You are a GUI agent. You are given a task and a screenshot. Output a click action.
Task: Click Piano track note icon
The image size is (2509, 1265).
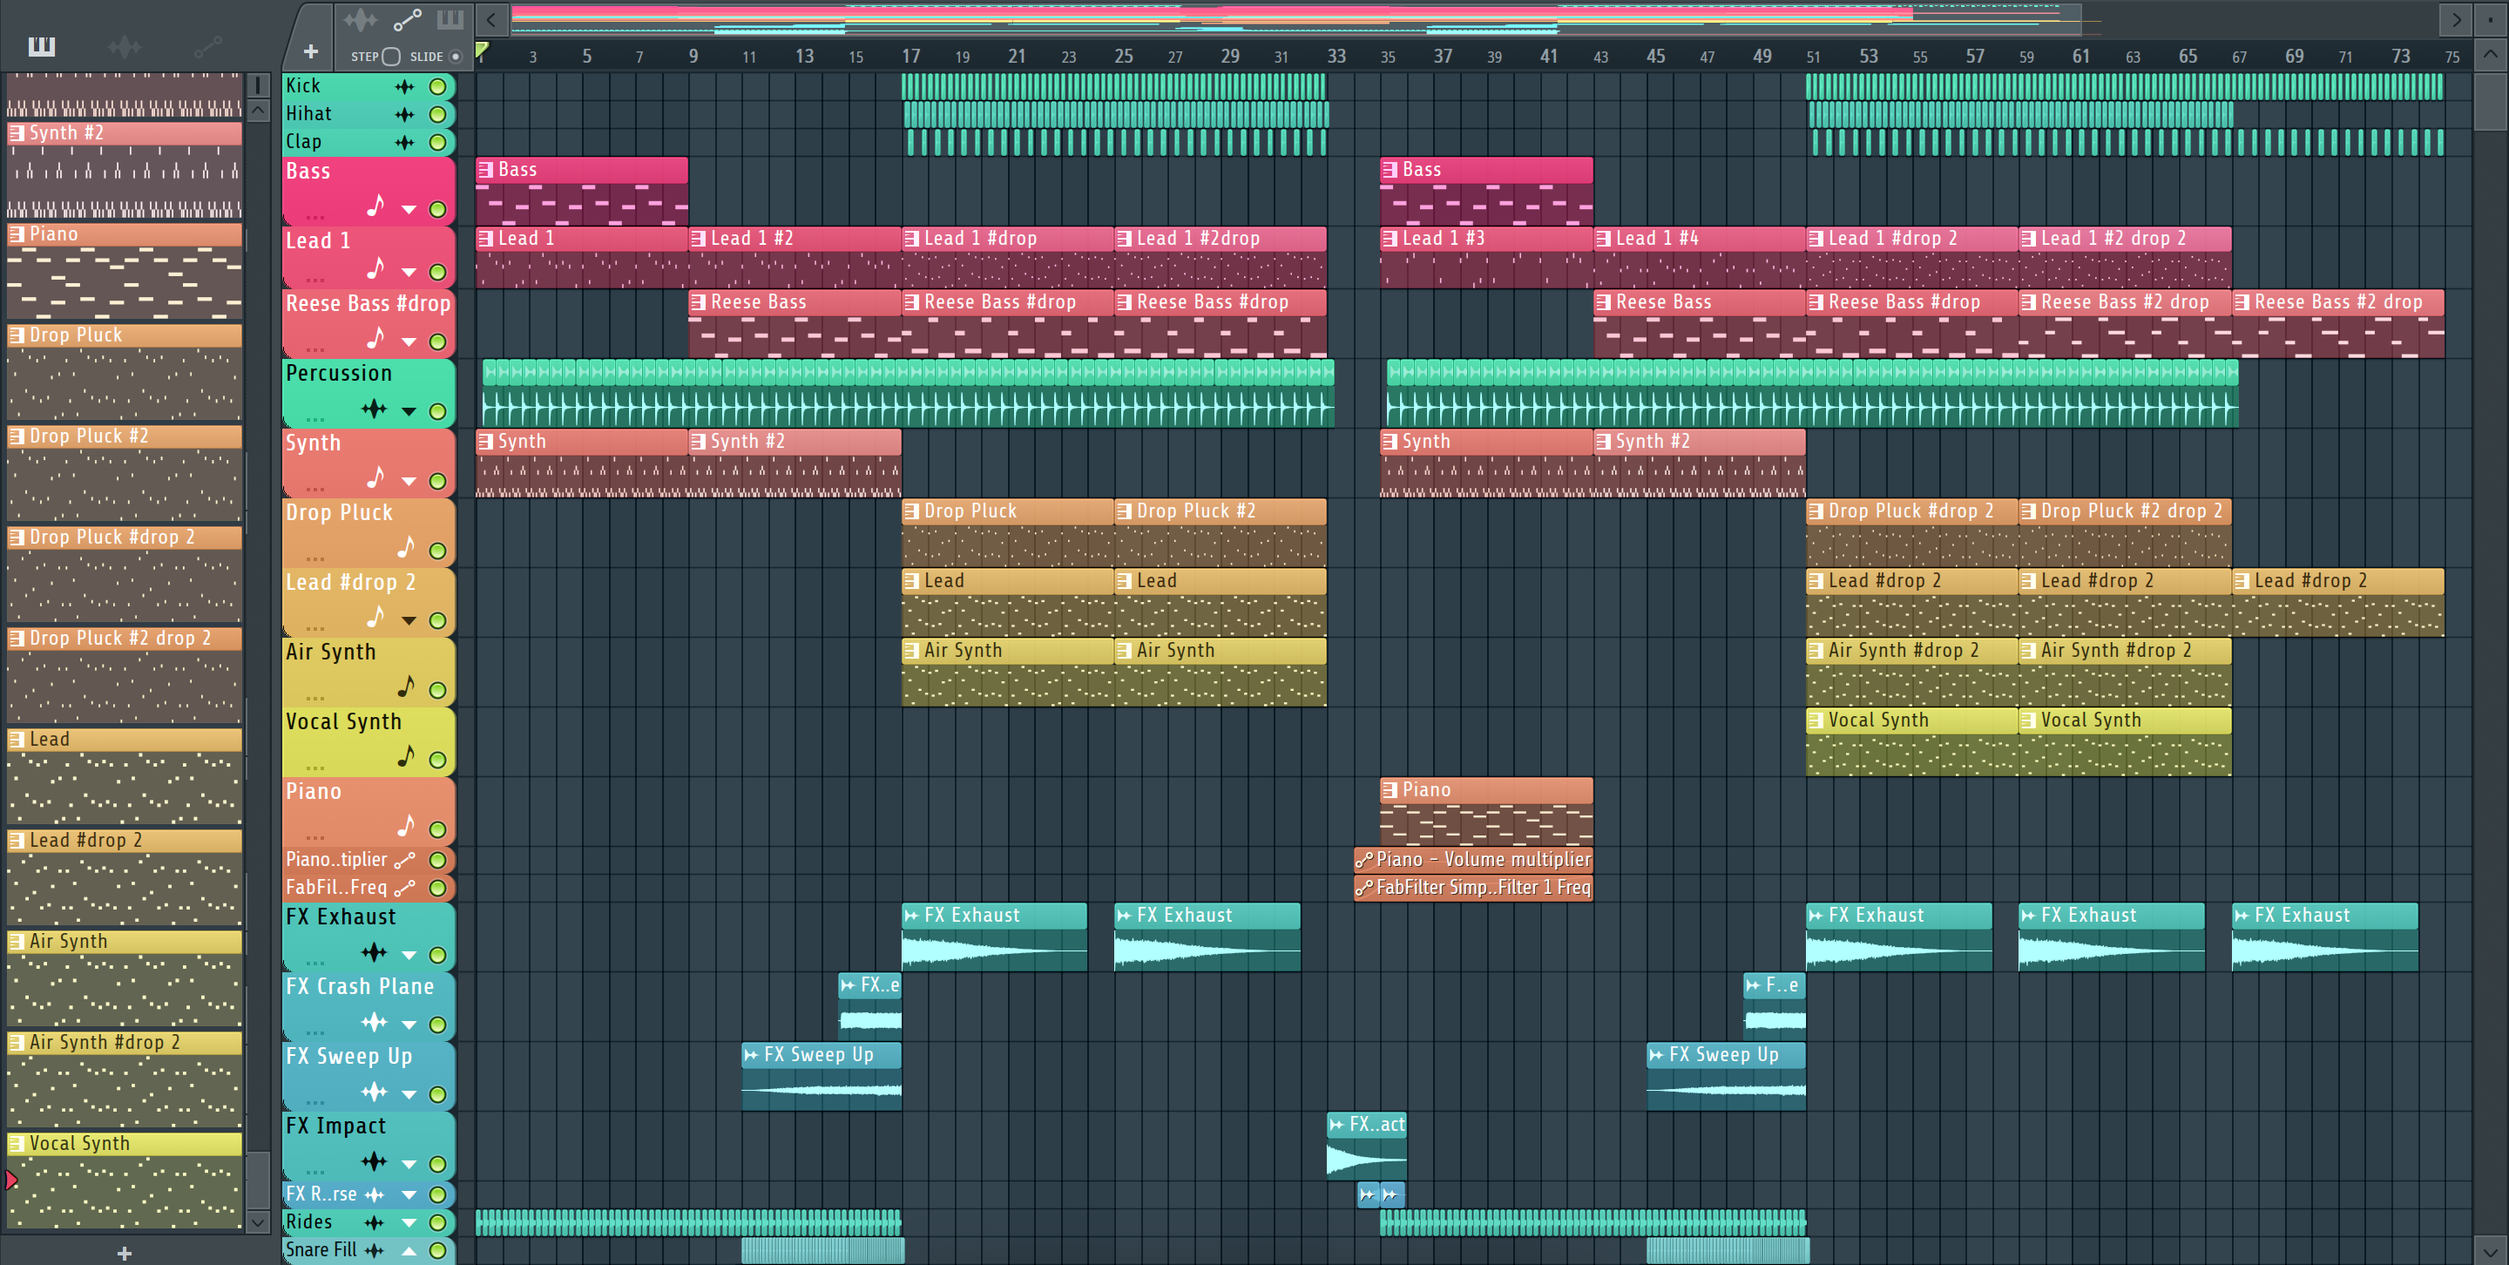pyautogui.click(x=406, y=826)
